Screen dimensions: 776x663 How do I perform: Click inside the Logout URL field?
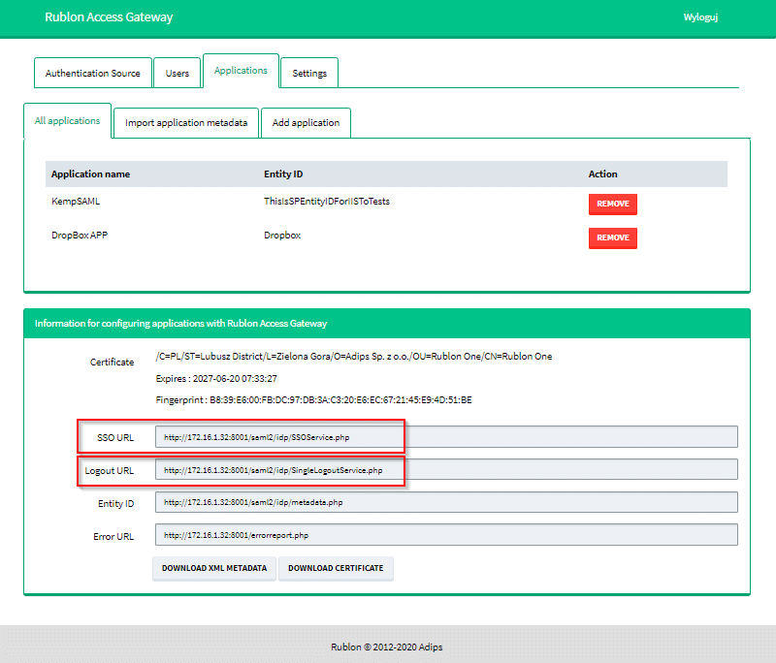coord(446,470)
